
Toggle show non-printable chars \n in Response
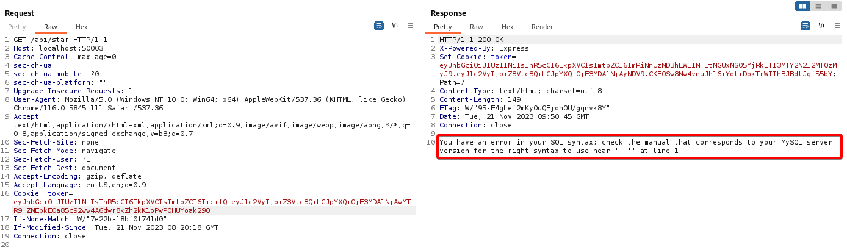[821, 26]
